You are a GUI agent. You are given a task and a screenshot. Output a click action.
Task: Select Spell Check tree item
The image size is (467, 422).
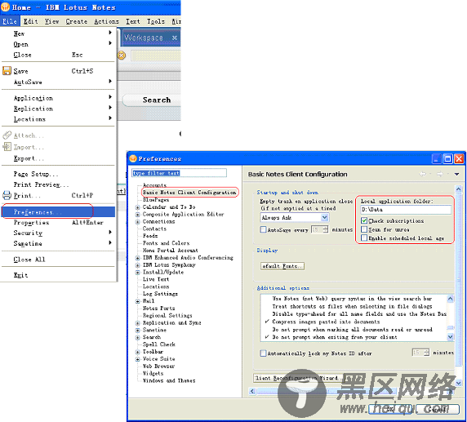coord(158,344)
